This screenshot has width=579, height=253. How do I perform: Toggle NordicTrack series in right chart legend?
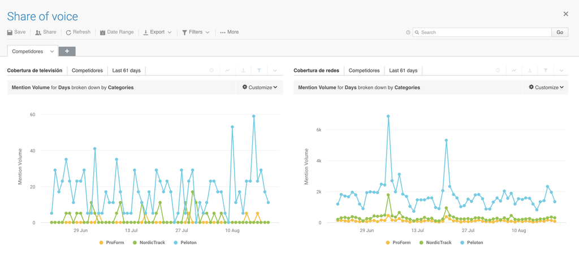point(439,243)
